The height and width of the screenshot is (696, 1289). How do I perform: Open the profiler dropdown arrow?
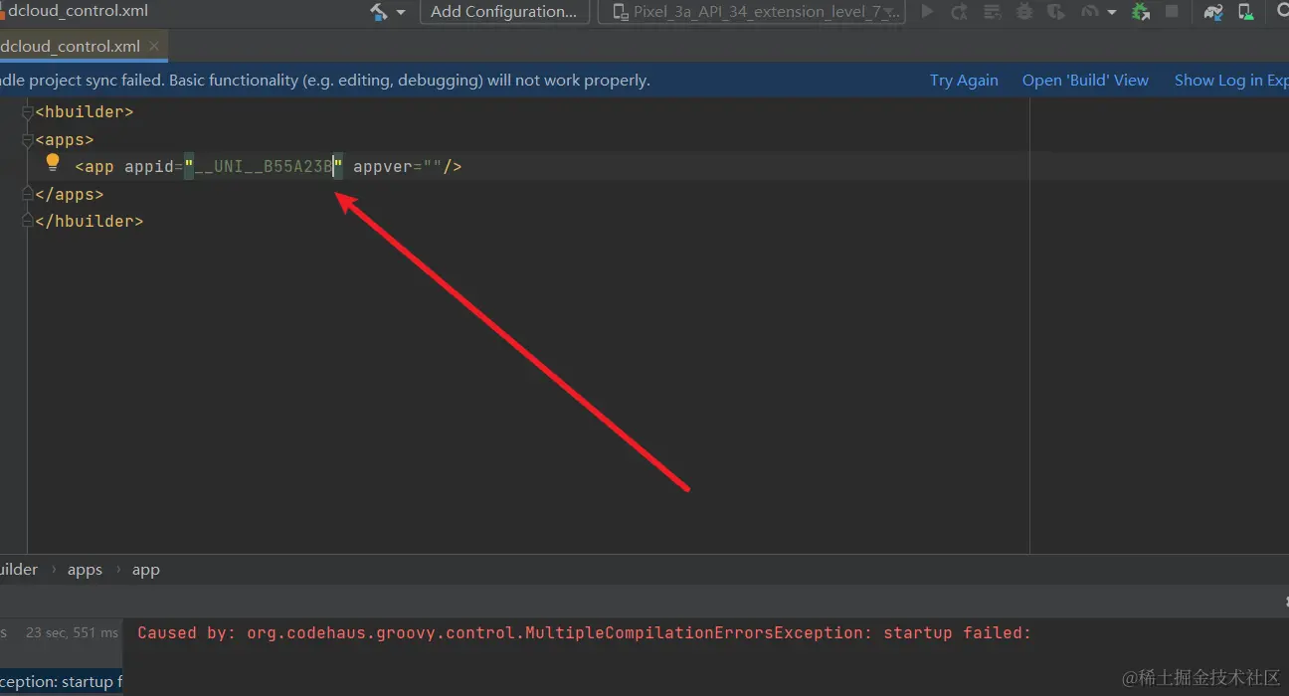coord(1111,12)
